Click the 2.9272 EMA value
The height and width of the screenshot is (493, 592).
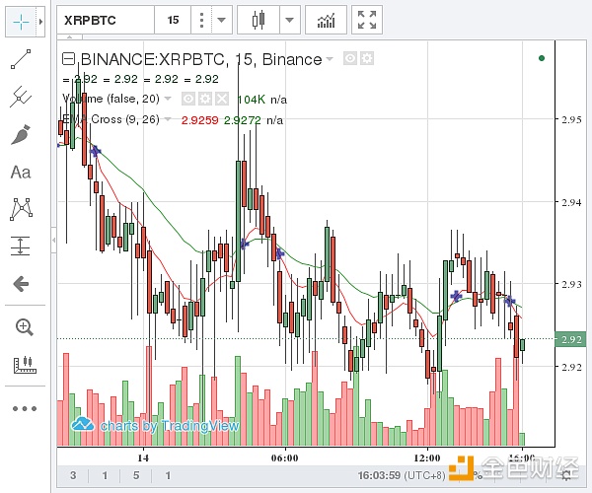click(x=243, y=120)
